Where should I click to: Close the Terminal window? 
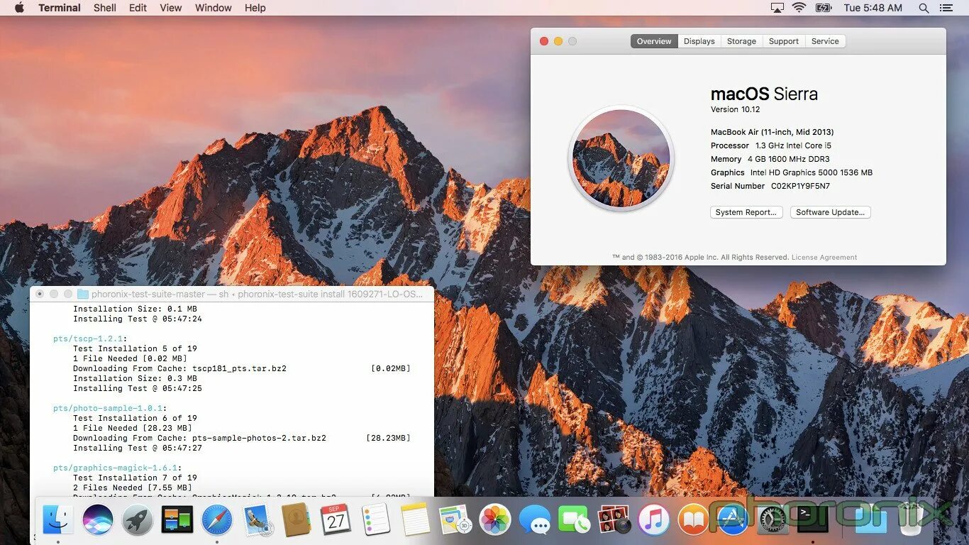(x=40, y=294)
